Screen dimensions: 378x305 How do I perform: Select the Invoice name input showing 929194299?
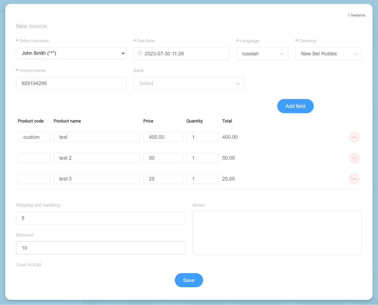click(x=71, y=83)
